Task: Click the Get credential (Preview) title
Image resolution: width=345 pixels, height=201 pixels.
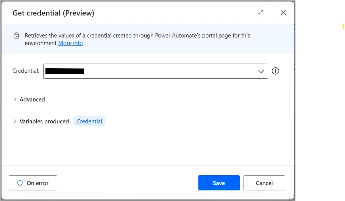Action: point(53,13)
